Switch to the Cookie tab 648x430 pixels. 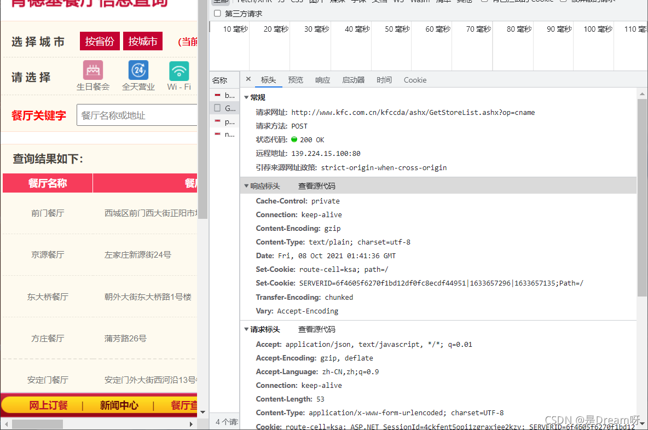(415, 80)
